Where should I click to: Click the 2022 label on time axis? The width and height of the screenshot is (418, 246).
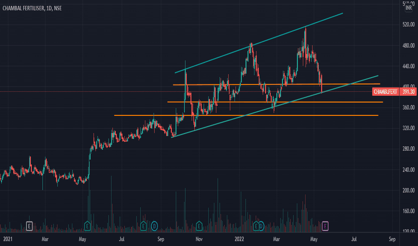[x=239, y=239]
